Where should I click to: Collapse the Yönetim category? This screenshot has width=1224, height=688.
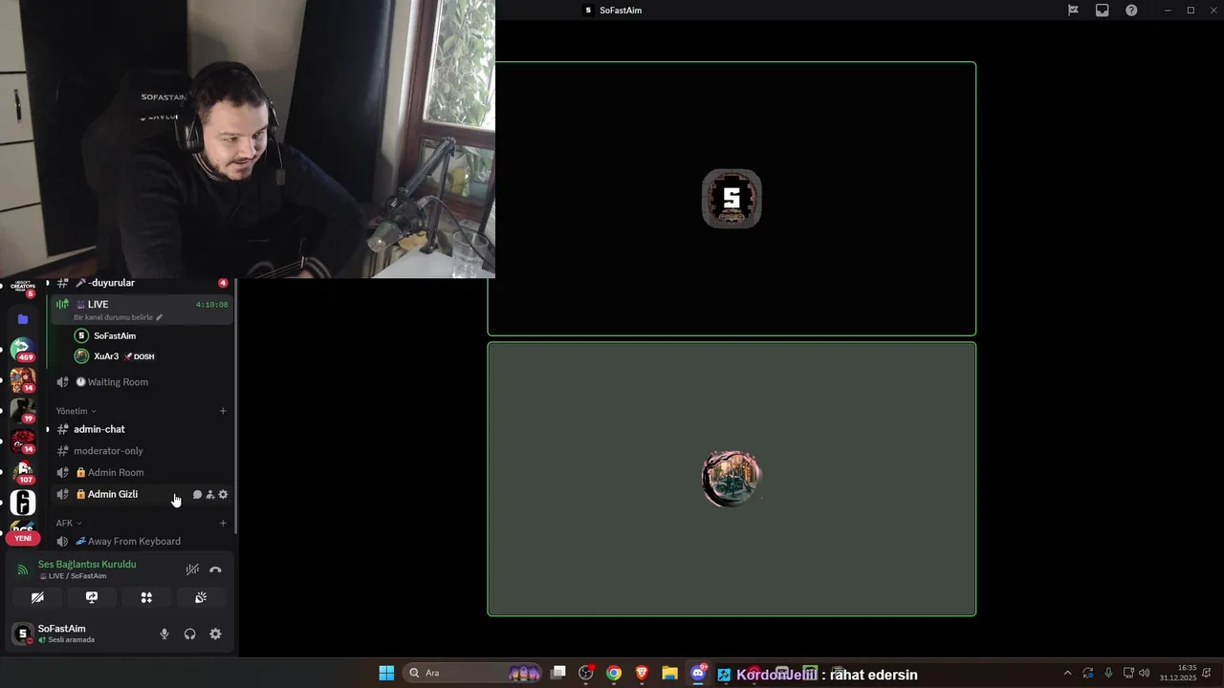point(76,411)
